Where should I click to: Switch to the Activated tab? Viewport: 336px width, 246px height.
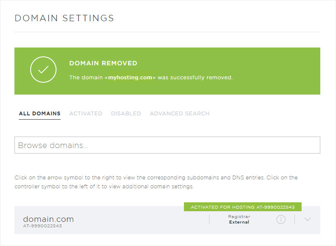[x=86, y=113]
